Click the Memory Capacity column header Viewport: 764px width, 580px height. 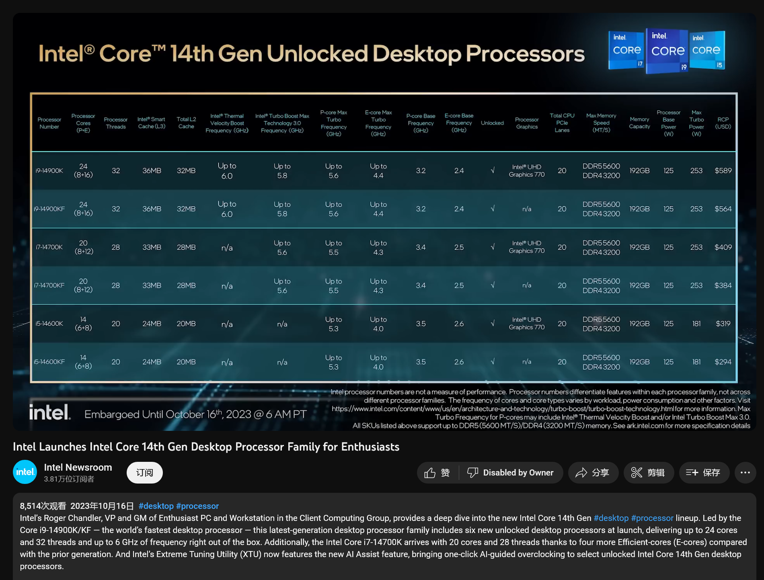[x=639, y=123]
